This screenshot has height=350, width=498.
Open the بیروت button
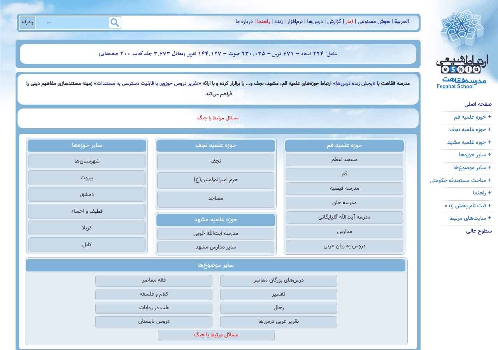click(87, 178)
